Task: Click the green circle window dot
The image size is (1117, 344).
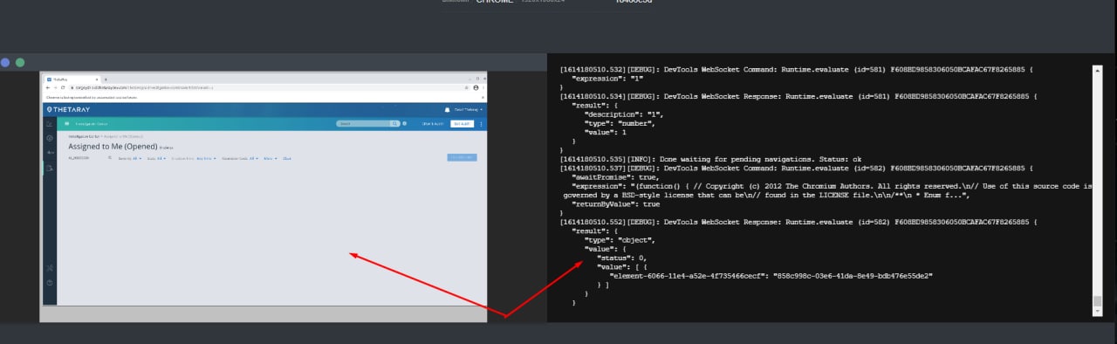Action: click(x=20, y=63)
